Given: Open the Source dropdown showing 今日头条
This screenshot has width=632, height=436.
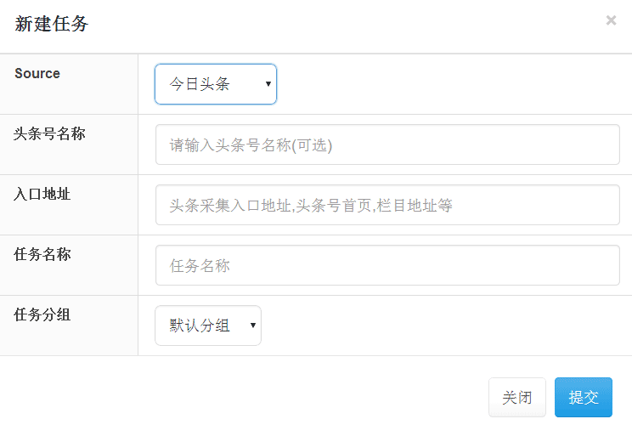Looking at the screenshot, I should pyautogui.click(x=215, y=84).
